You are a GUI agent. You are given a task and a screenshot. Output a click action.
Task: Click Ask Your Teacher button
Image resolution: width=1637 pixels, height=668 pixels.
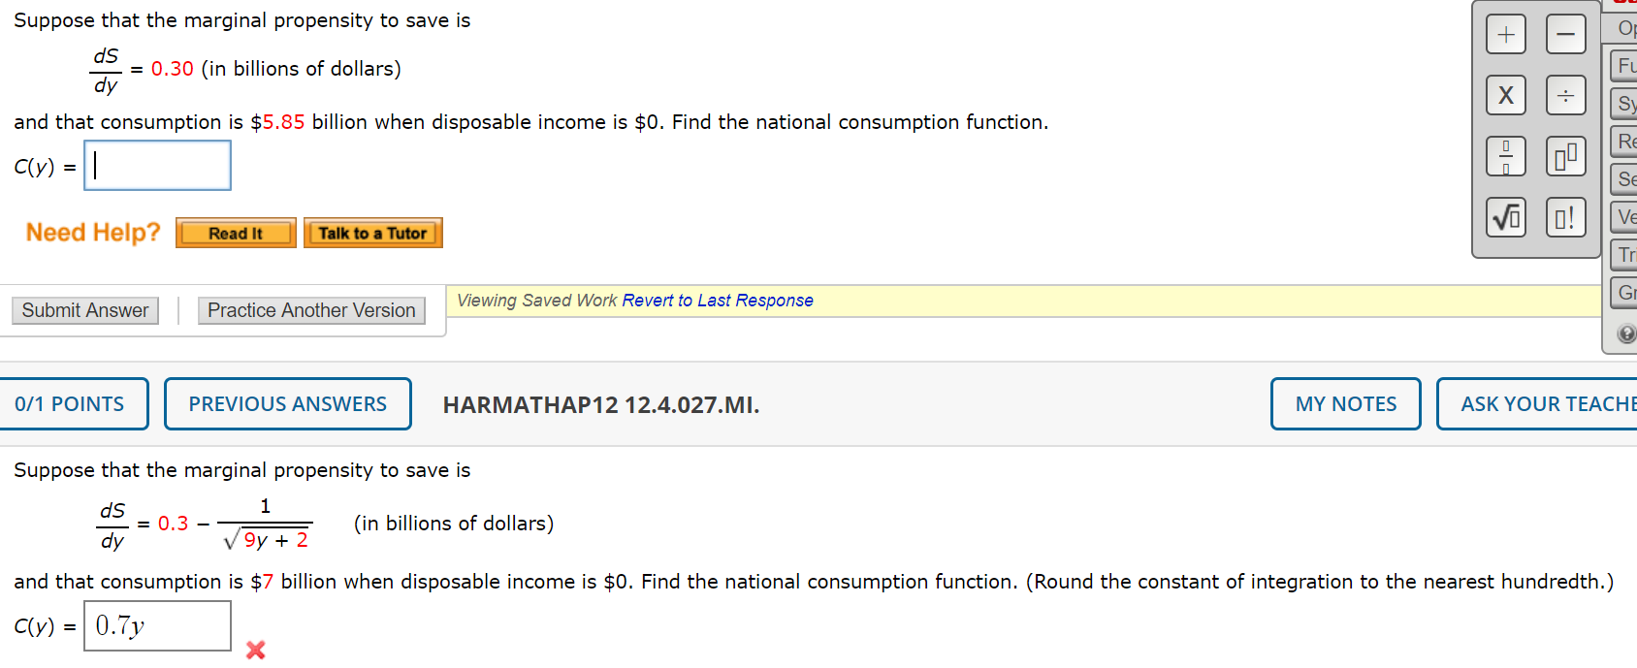click(1537, 403)
